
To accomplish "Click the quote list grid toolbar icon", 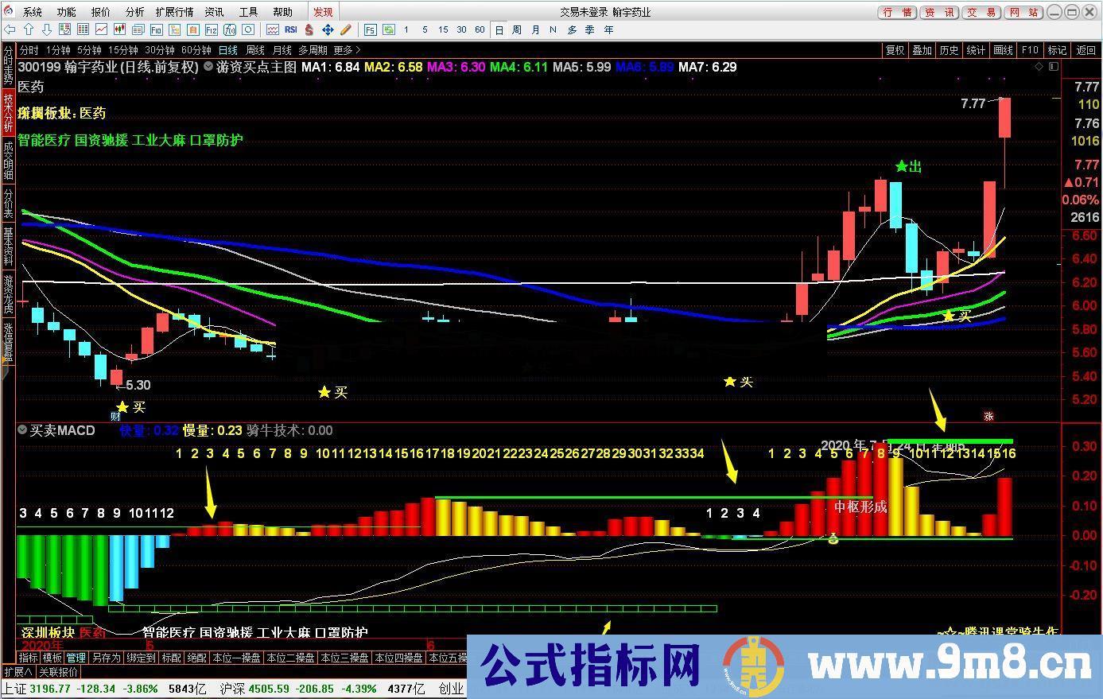I will click(85, 29).
